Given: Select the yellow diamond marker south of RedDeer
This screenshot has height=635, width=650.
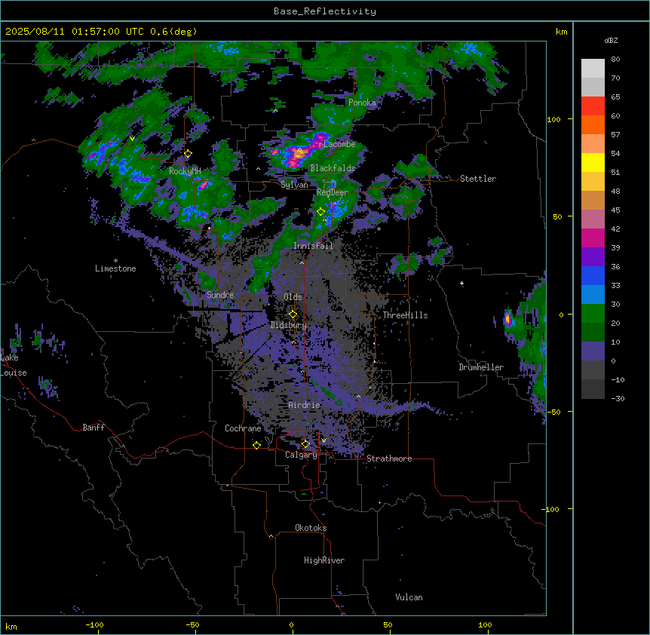Looking at the screenshot, I should pos(321,212).
